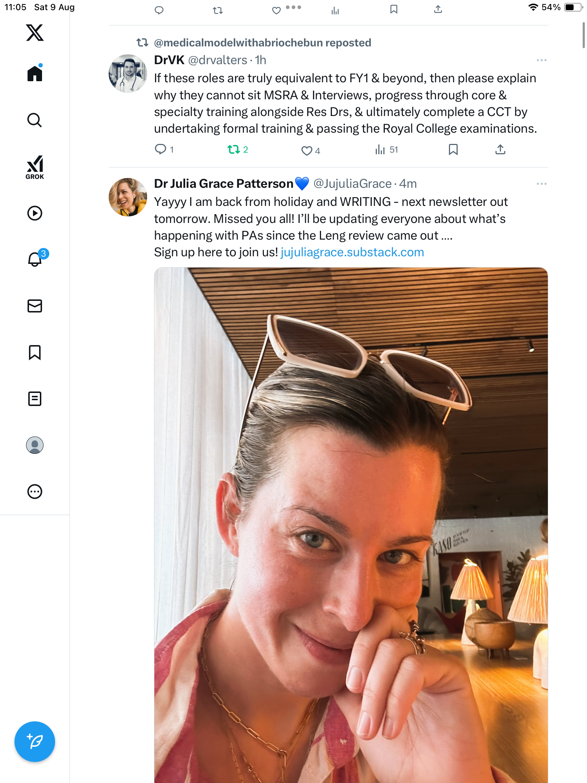This screenshot has width=587, height=783.
Task: Open Bookmarks from the sidebar
Action: pyautogui.click(x=35, y=352)
